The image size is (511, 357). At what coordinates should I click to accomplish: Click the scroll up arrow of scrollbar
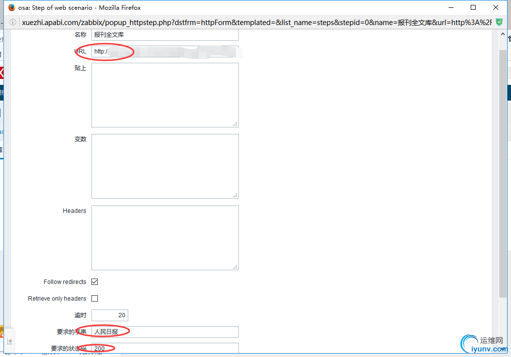pos(503,34)
